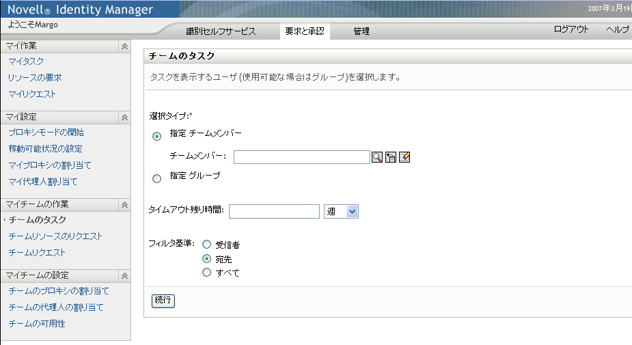
Task: Click the team member lookup magnifier icon
Action: [377, 157]
